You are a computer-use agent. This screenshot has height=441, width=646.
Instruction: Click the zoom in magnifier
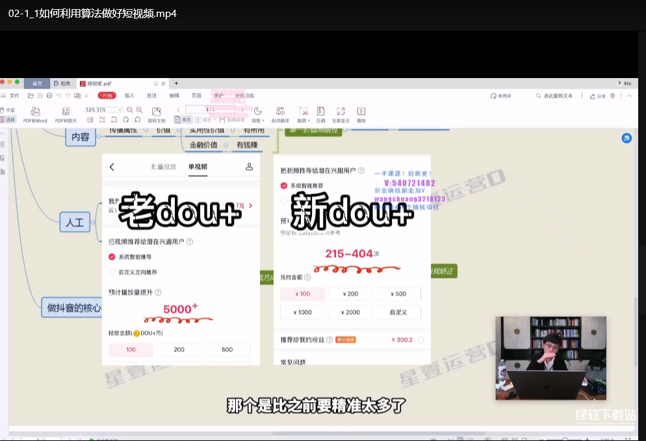tap(139, 110)
